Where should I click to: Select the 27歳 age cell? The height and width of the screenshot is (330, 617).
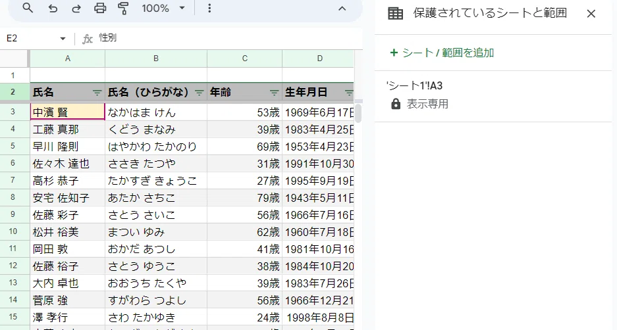click(245, 180)
